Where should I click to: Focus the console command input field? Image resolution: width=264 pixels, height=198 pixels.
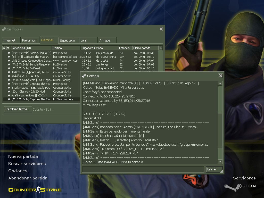(x=143, y=169)
